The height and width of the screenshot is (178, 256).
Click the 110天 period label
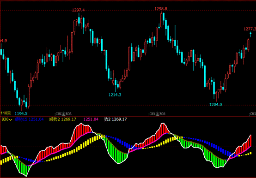click(x=6, y=113)
